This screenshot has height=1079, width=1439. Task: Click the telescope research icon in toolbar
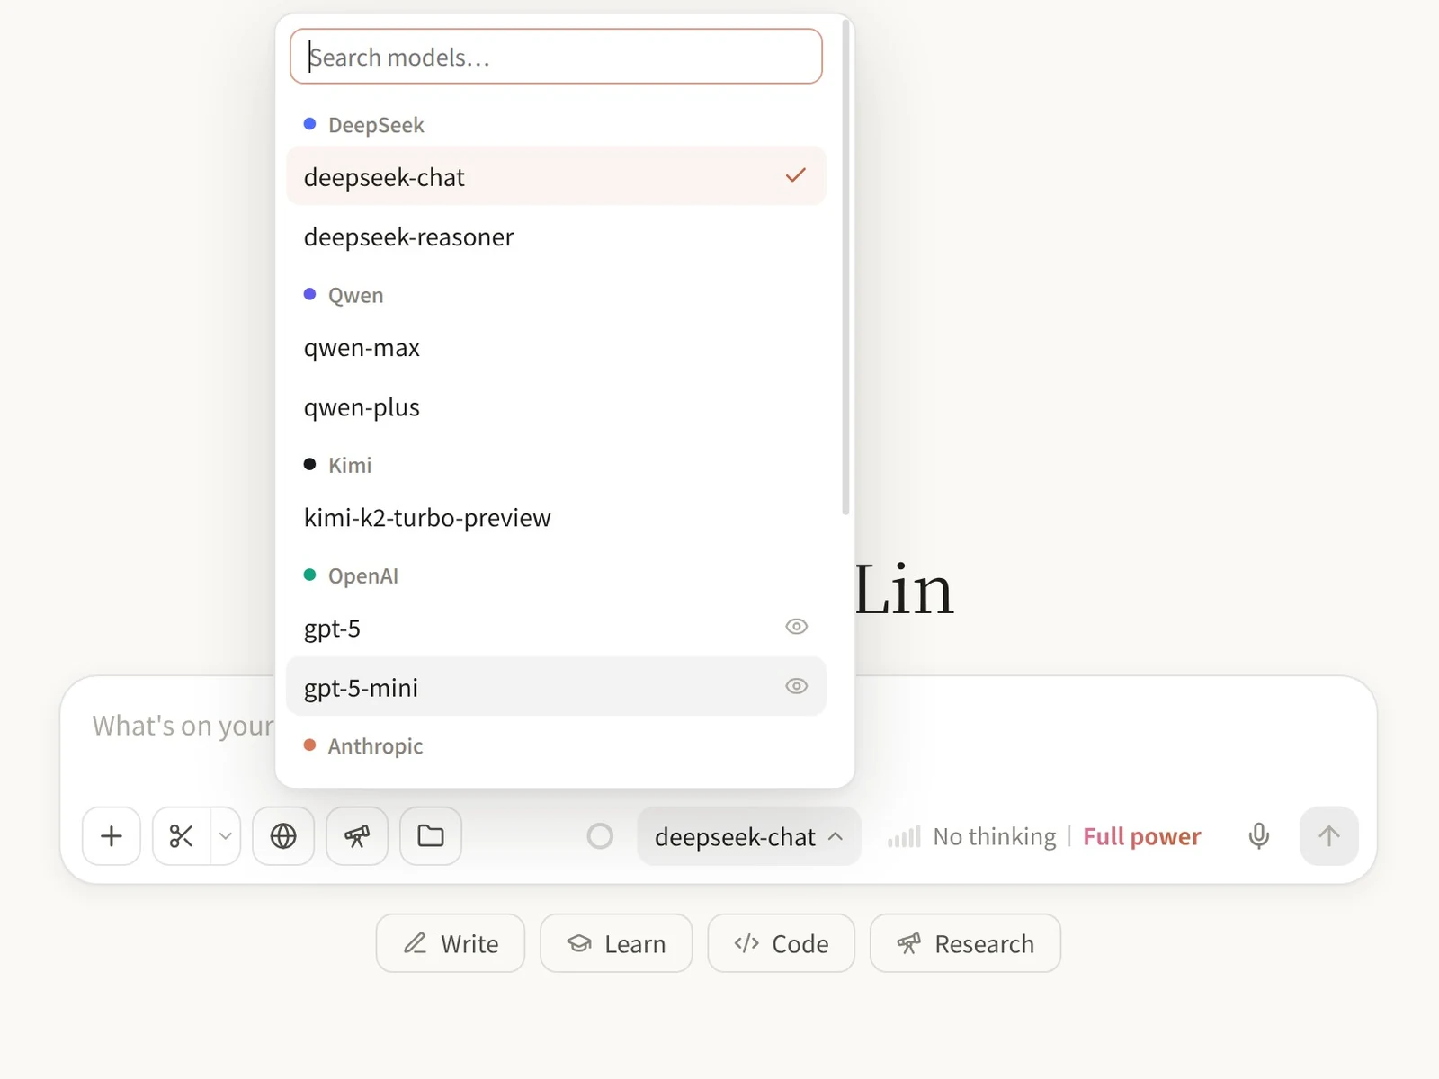click(x=357, y=836)
